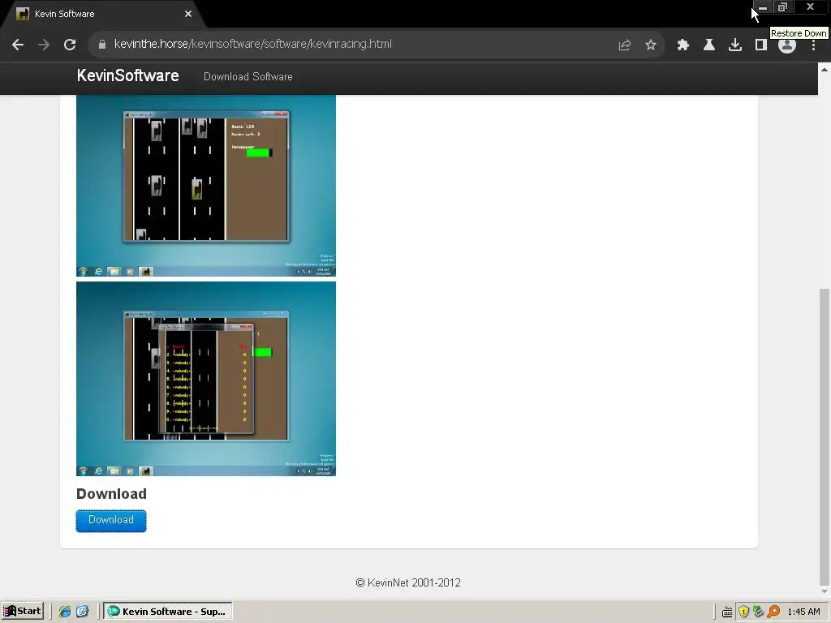Screen dimensions: 831x623
Task: Open the Chrome Labs flask icon
Action: 708,45
